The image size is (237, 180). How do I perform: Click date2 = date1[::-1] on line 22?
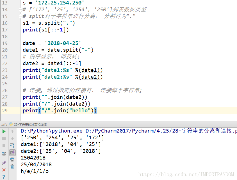click(52, 63)
